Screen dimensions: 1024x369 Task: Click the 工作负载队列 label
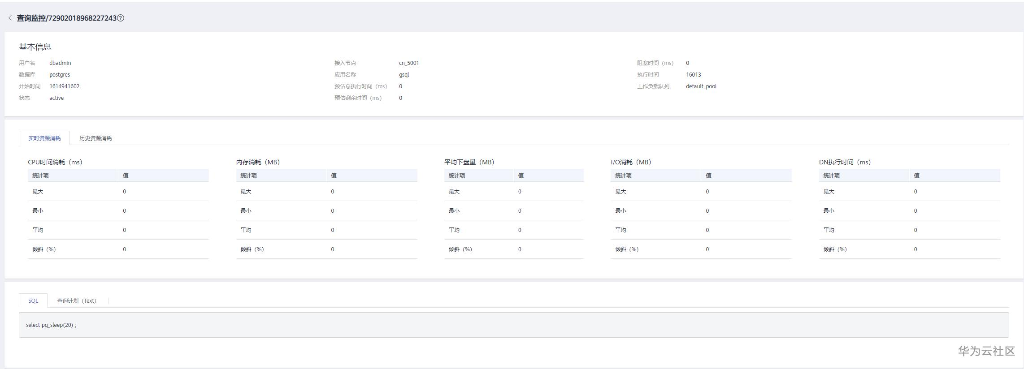(x=653, y=86)
